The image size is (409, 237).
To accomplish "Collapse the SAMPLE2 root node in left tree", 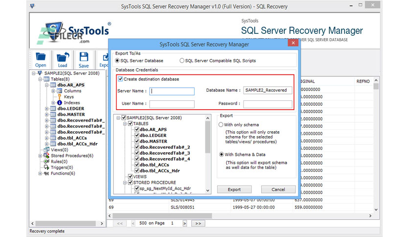I will (34, 73).
